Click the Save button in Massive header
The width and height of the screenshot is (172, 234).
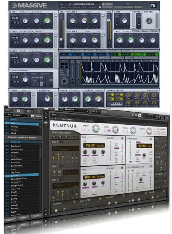109,4
